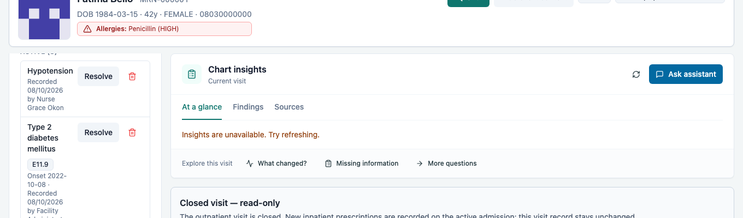Click the Type 2 diabetes mellitus title
The height and width of the screenshot is (218, 743).
tap(43, 138)
